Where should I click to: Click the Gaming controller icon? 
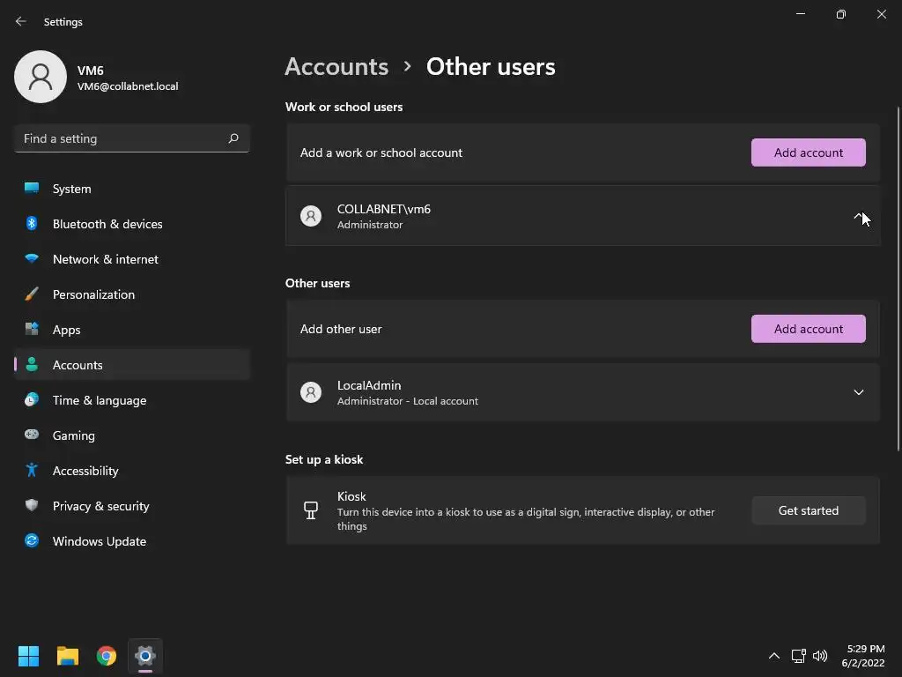point(32,435)
